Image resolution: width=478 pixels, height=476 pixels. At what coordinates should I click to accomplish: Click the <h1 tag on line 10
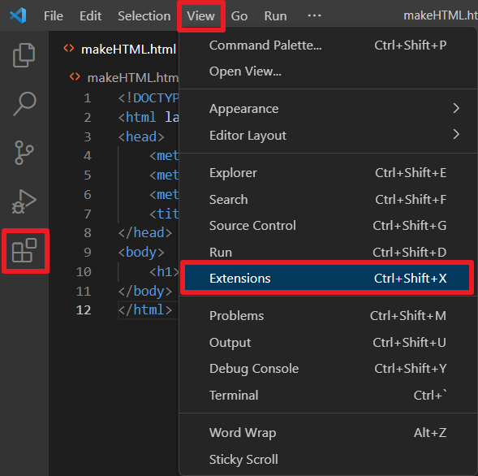[x=164, y=271]
